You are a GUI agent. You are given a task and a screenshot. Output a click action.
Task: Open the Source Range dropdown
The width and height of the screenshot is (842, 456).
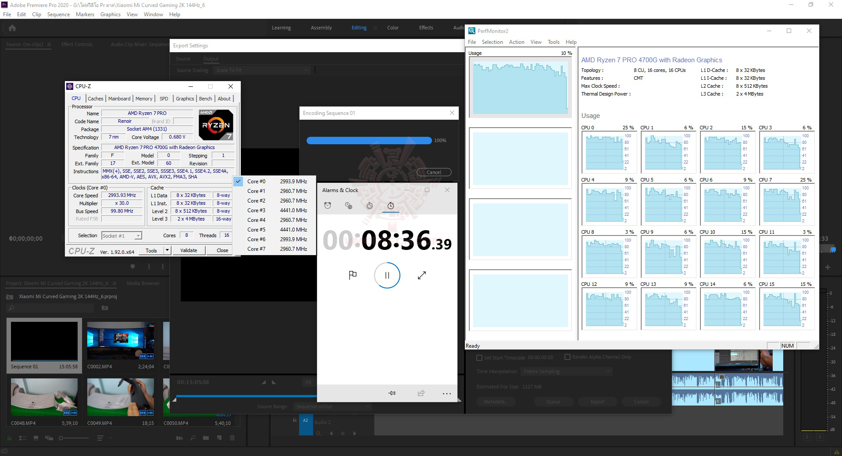tap(332, 406)
